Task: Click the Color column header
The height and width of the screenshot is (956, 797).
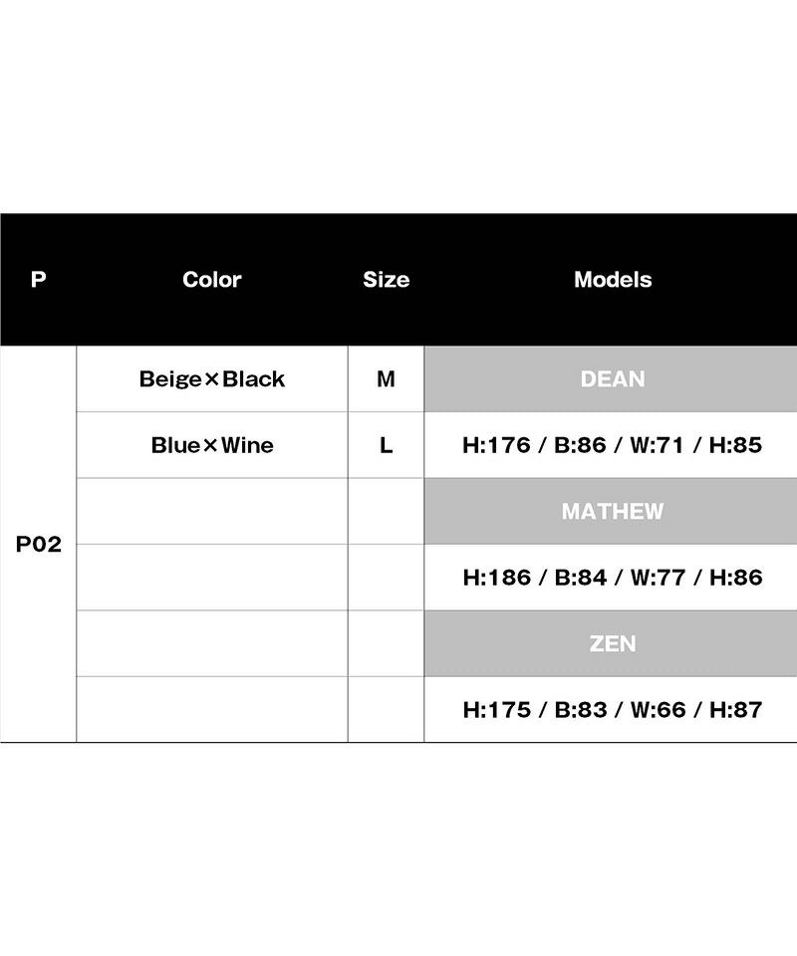Action: [x=211, y=280]
